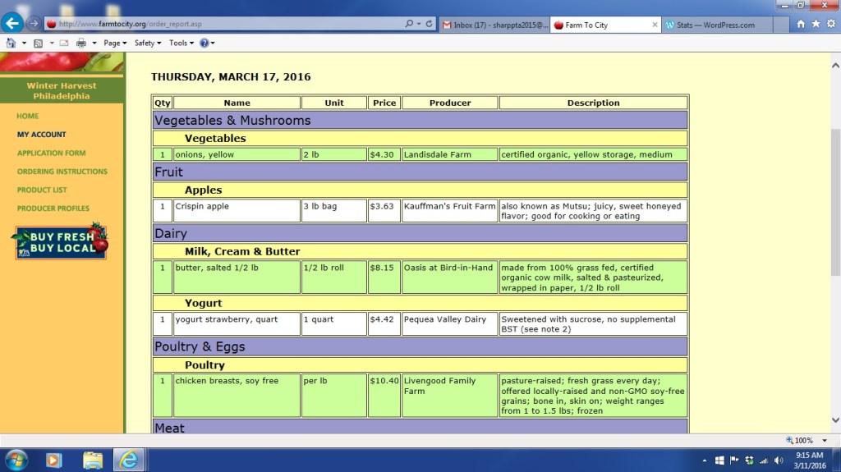
Task: Click the Print icon in command bar
Action: [81, 43]
